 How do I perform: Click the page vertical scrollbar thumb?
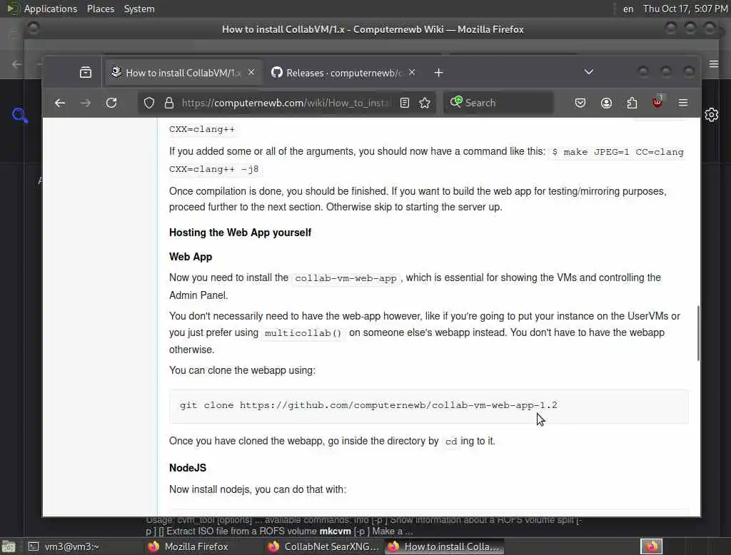coord(698,333)
